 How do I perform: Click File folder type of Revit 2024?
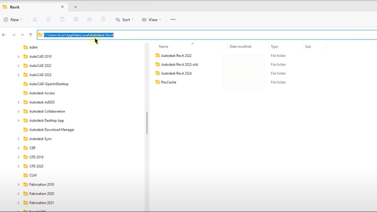point(278,73)
